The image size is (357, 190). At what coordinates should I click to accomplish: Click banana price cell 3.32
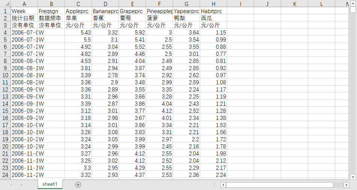click(x=105, y=32)
